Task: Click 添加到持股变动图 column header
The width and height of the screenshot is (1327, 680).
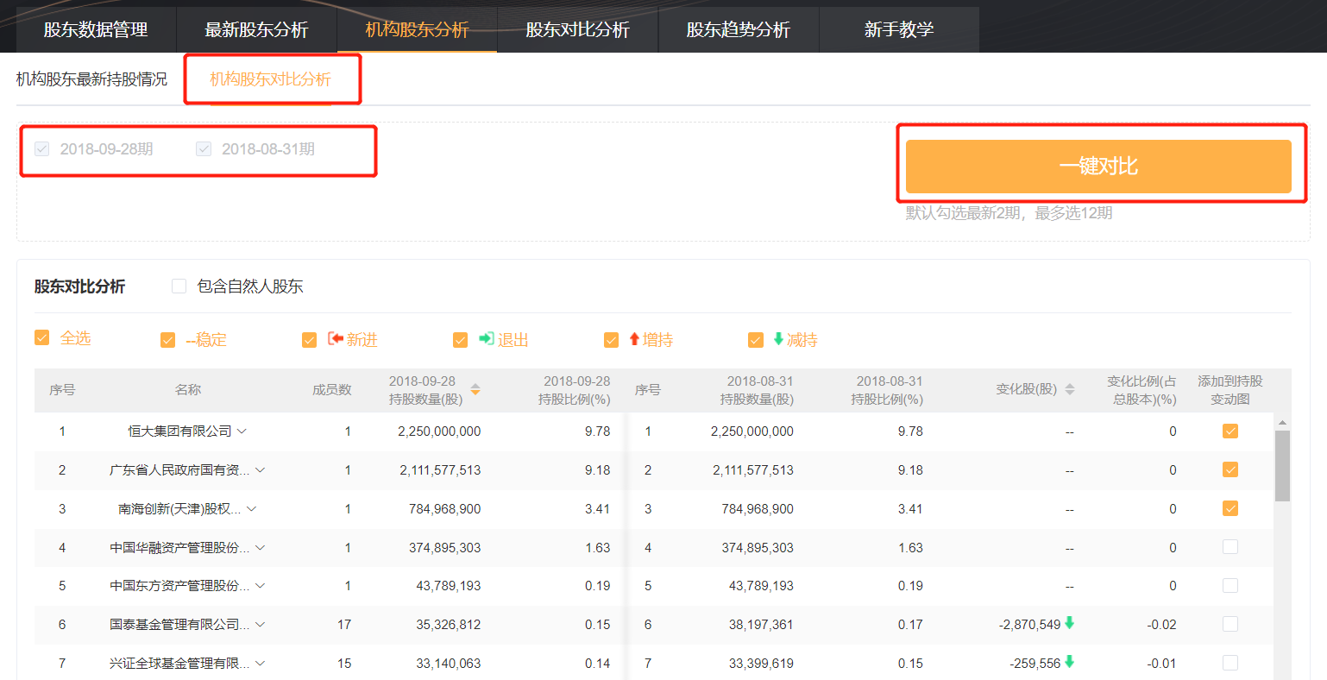Action: (x=1230, y=390)
